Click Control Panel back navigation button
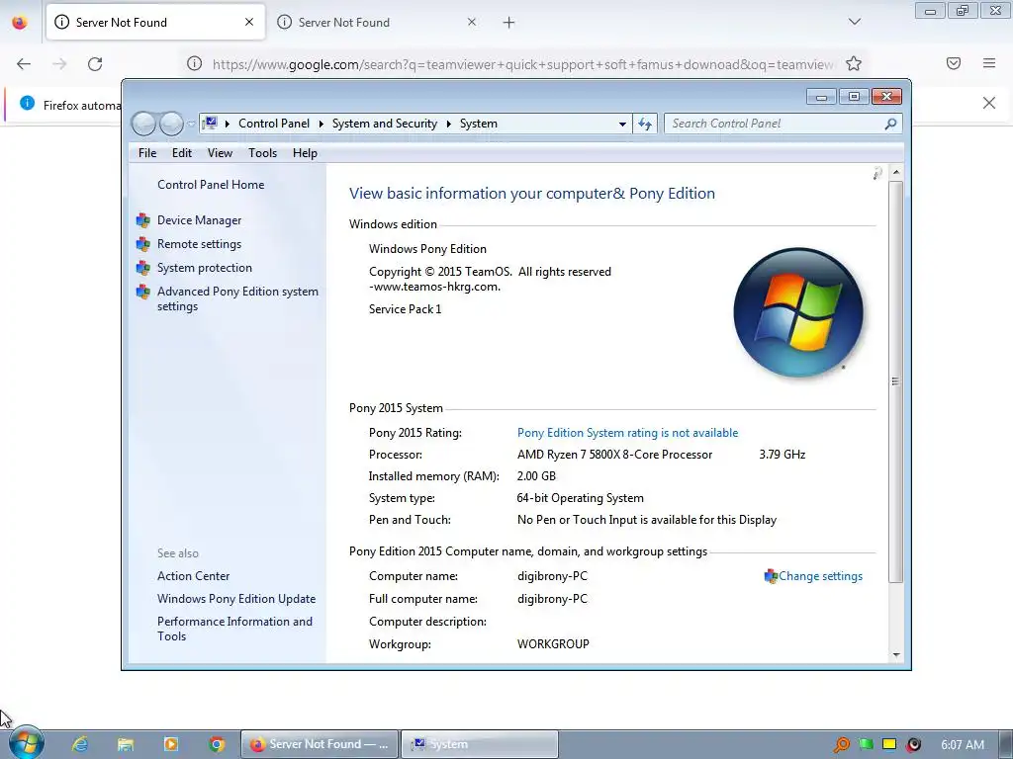This screenshot has width=1013, height=759. tap(143, 124)
